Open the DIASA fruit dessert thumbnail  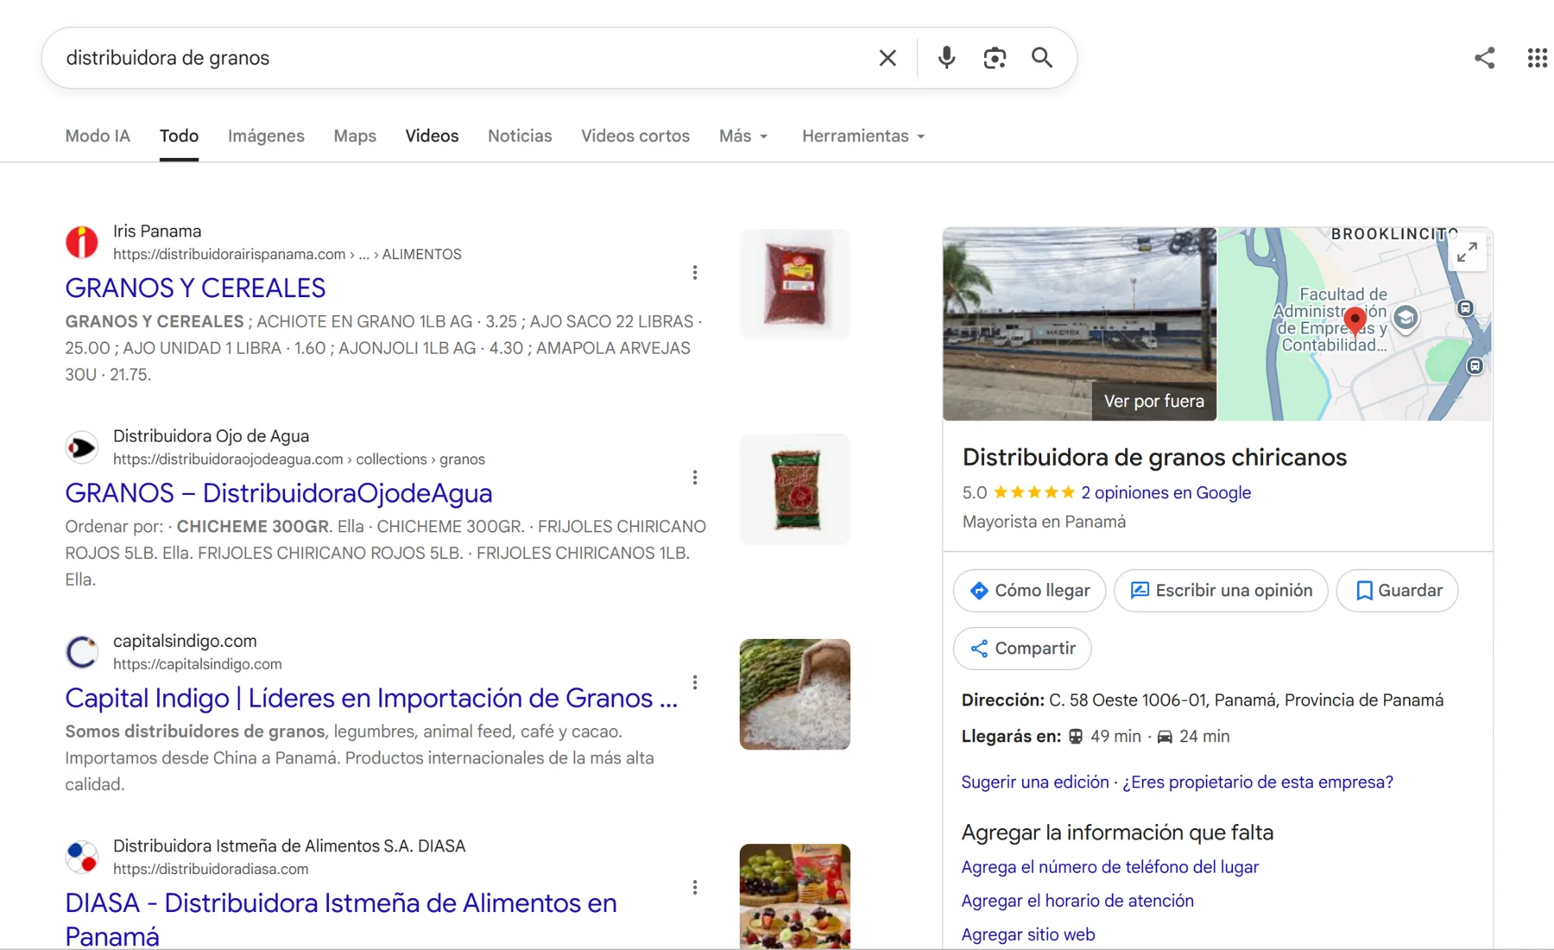tap(795, 896)
